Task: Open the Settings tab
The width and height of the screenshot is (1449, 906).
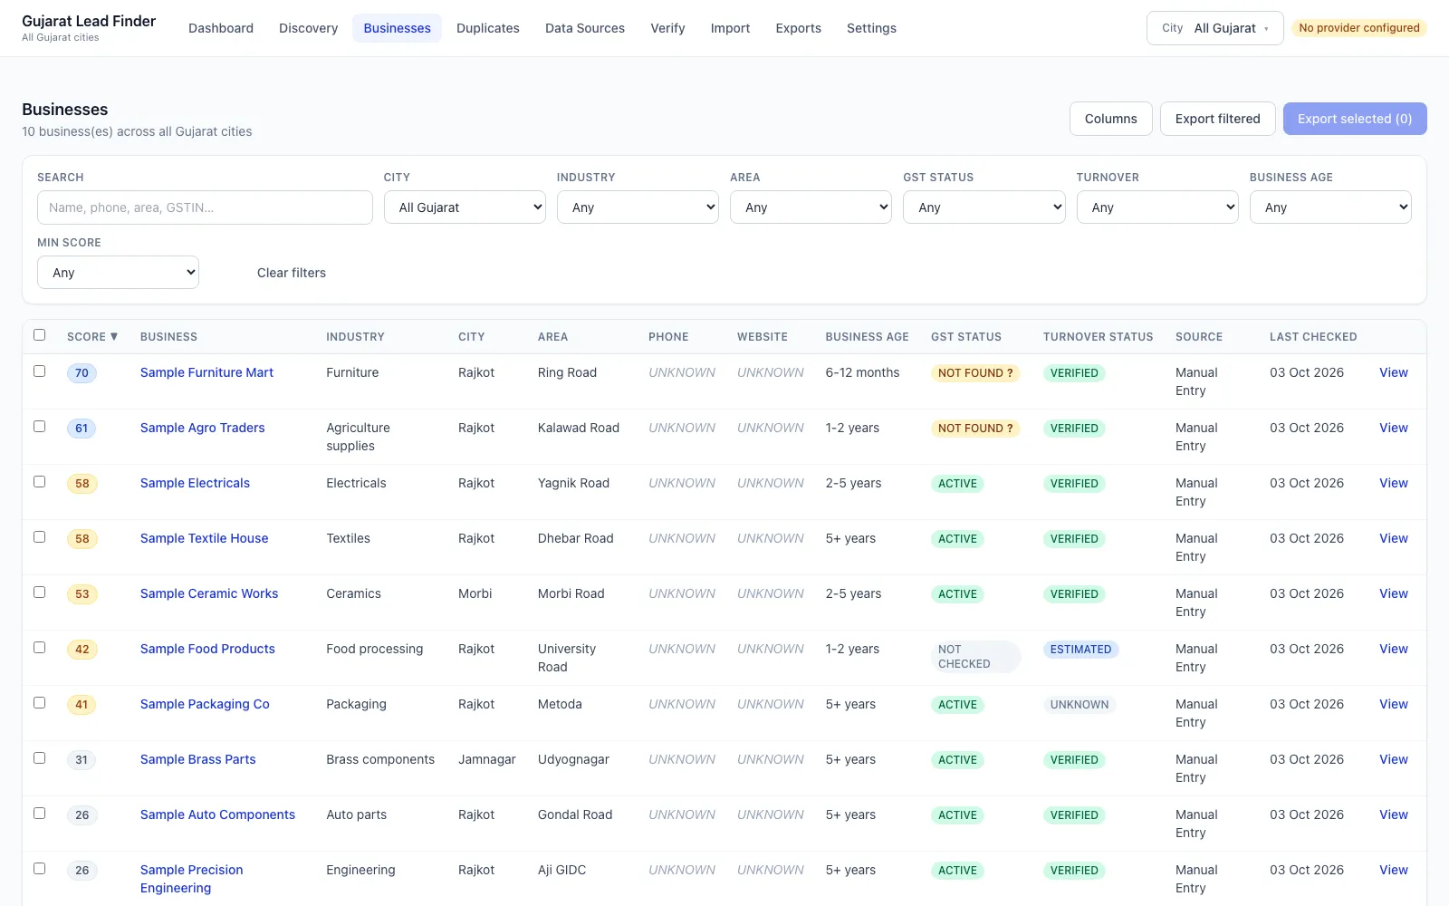Action: tap(871, 28)
